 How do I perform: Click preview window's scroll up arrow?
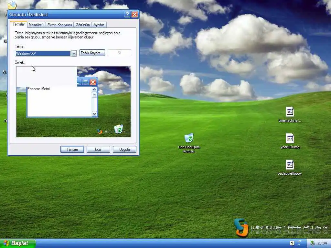click(x=94, y=89)
